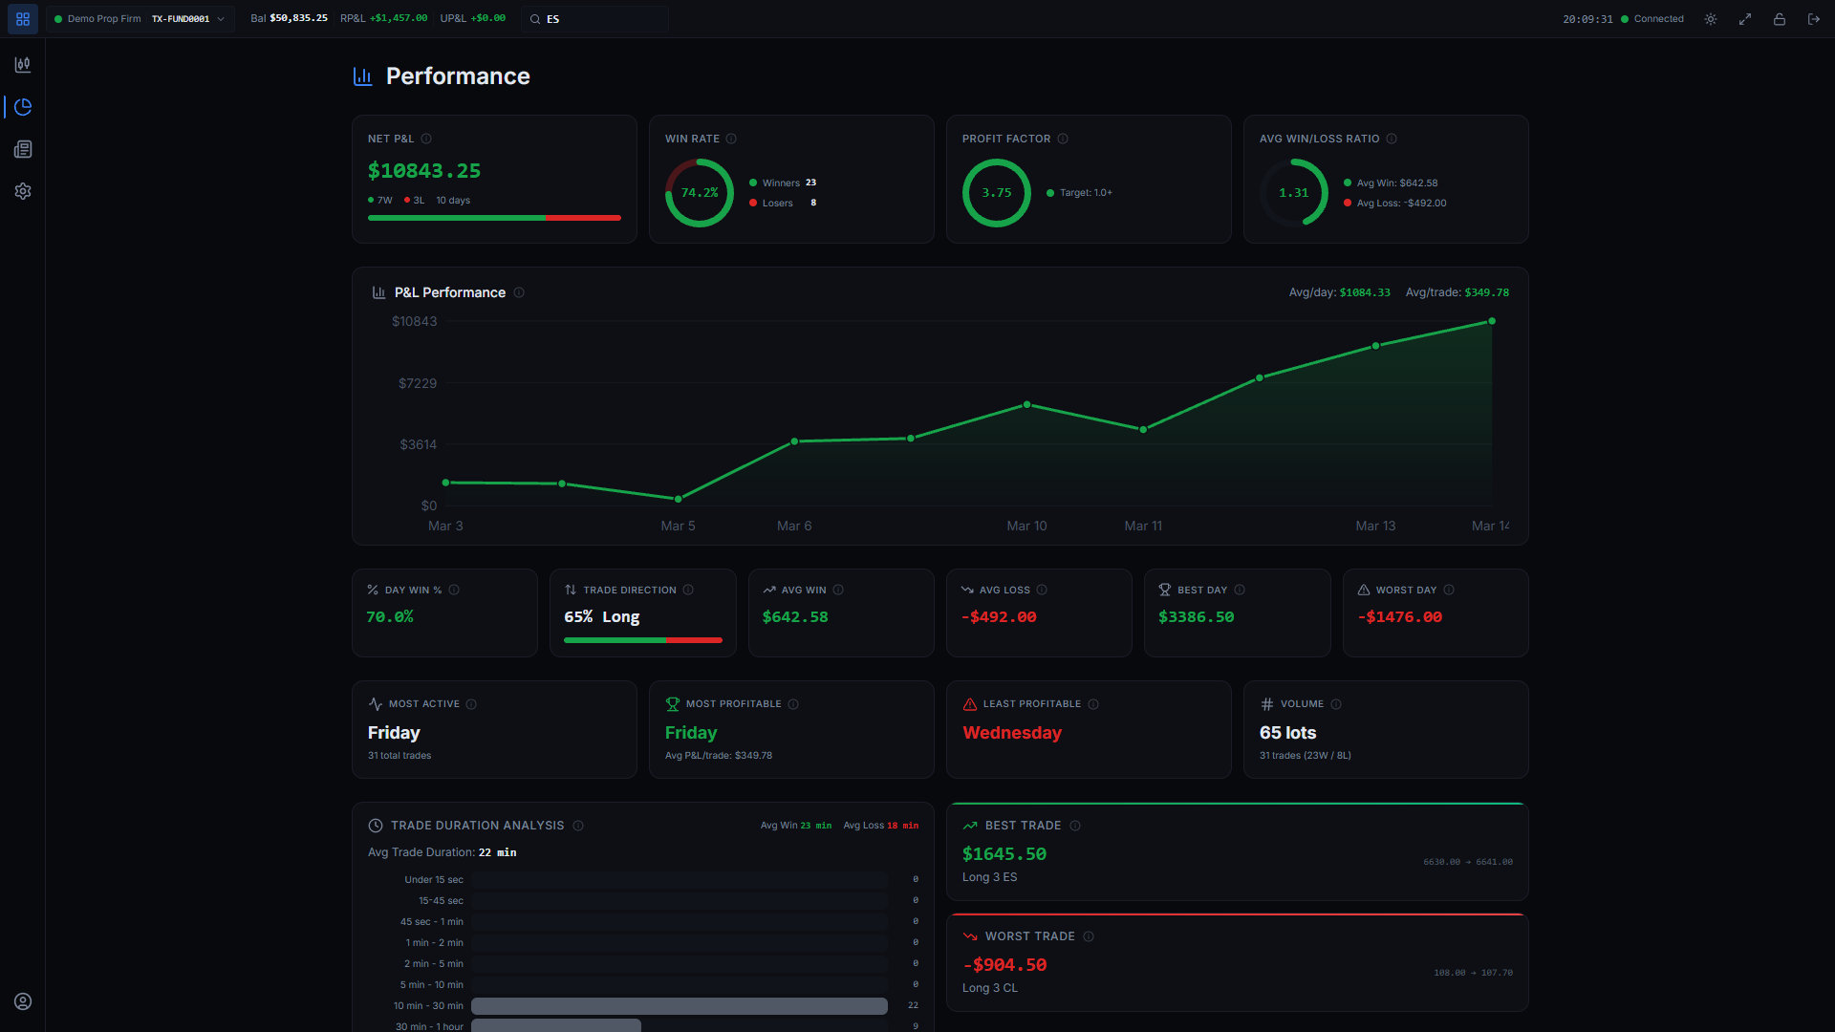Show info for P&L Performance chart
This screenshot has width=1835, height=1032.
(519, 292)
